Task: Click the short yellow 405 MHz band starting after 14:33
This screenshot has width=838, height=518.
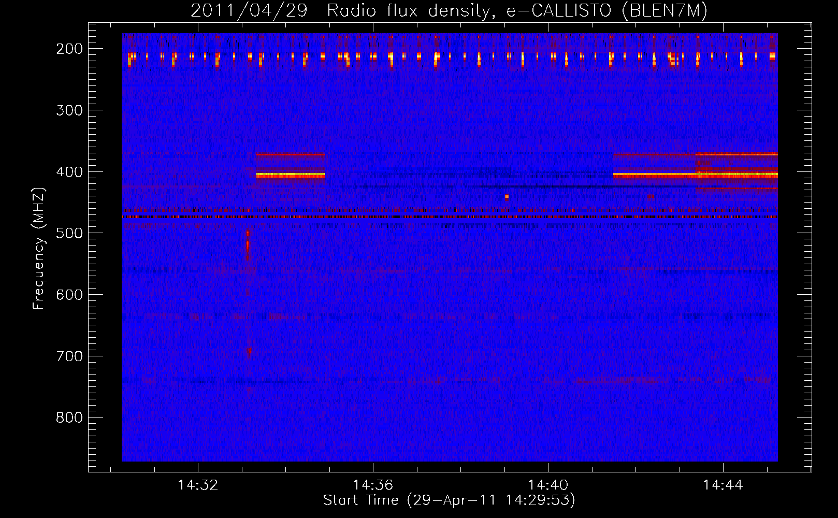Action: 291,176
